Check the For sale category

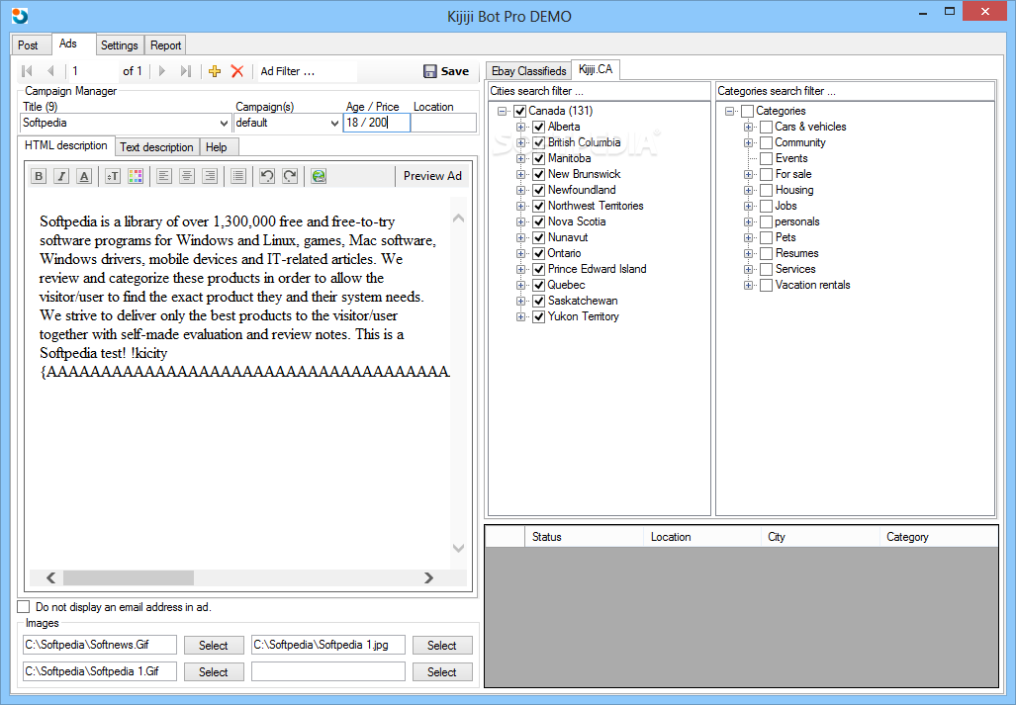point(766,175)
